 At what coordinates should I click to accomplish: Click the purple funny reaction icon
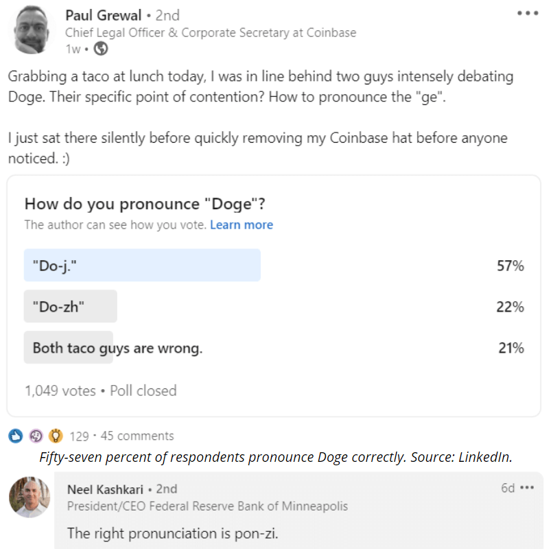click(36, 436)
